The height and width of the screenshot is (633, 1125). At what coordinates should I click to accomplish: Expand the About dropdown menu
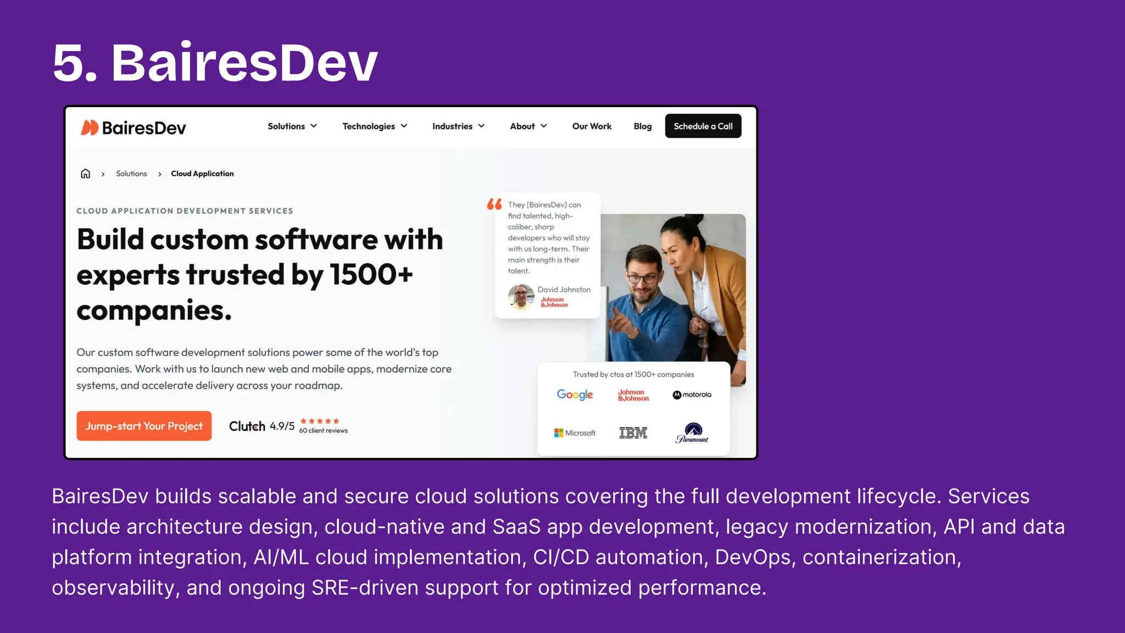point(528,126)
